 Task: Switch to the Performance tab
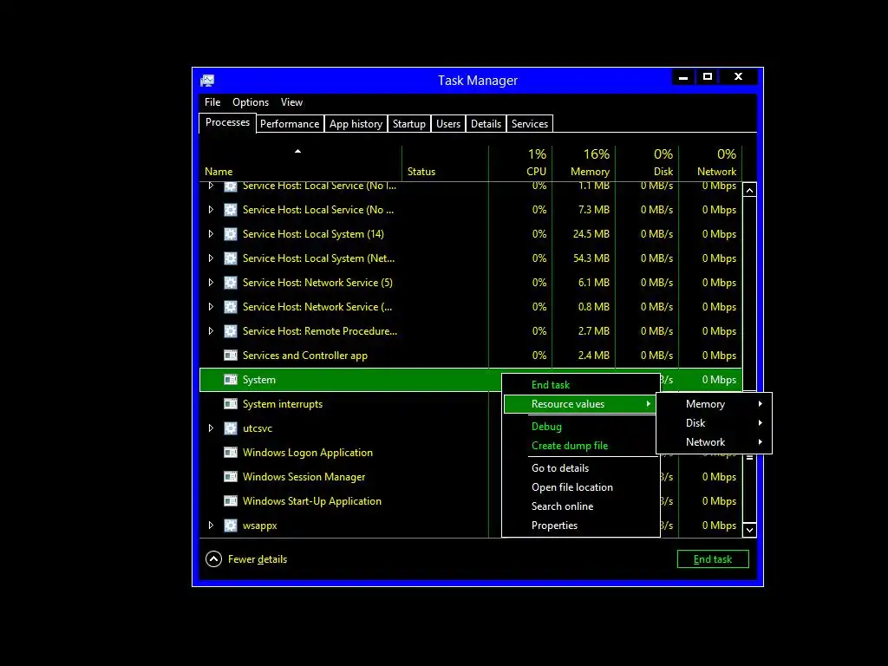(290, 124)
